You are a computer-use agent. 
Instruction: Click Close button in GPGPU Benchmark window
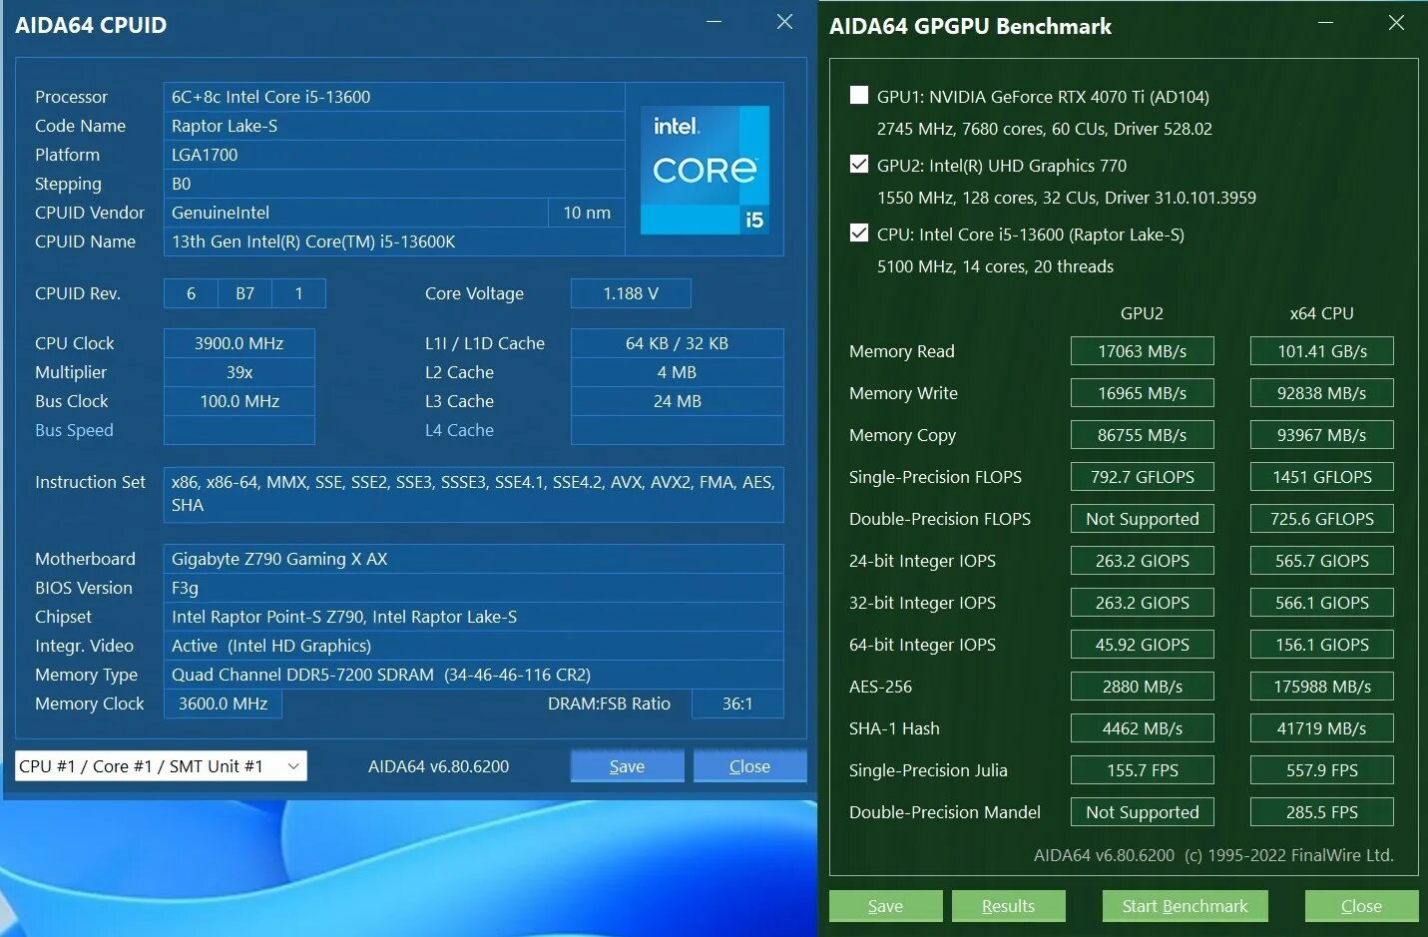tap(1361, 906)
